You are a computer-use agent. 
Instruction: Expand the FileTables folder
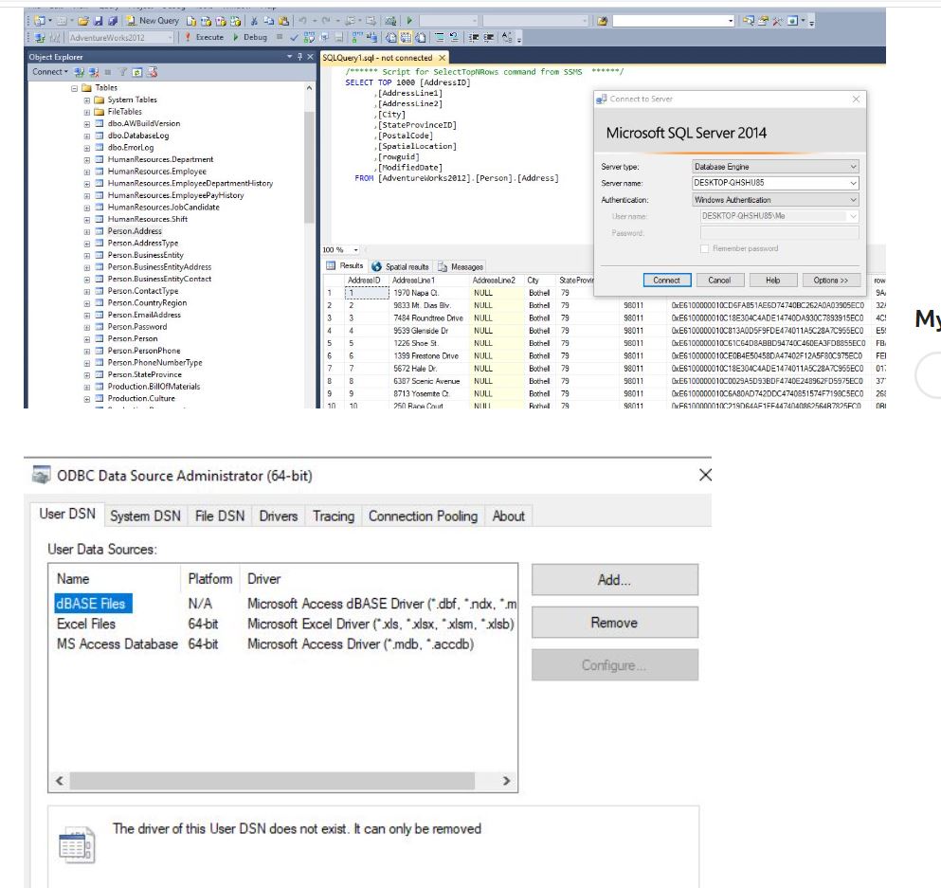(87, 112)
